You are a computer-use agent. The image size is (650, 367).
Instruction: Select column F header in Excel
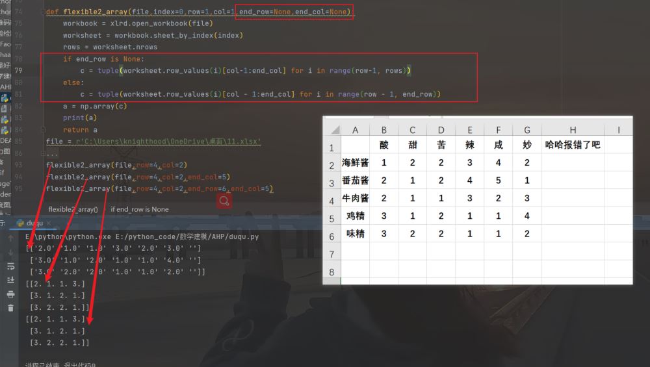coord(499,130)
